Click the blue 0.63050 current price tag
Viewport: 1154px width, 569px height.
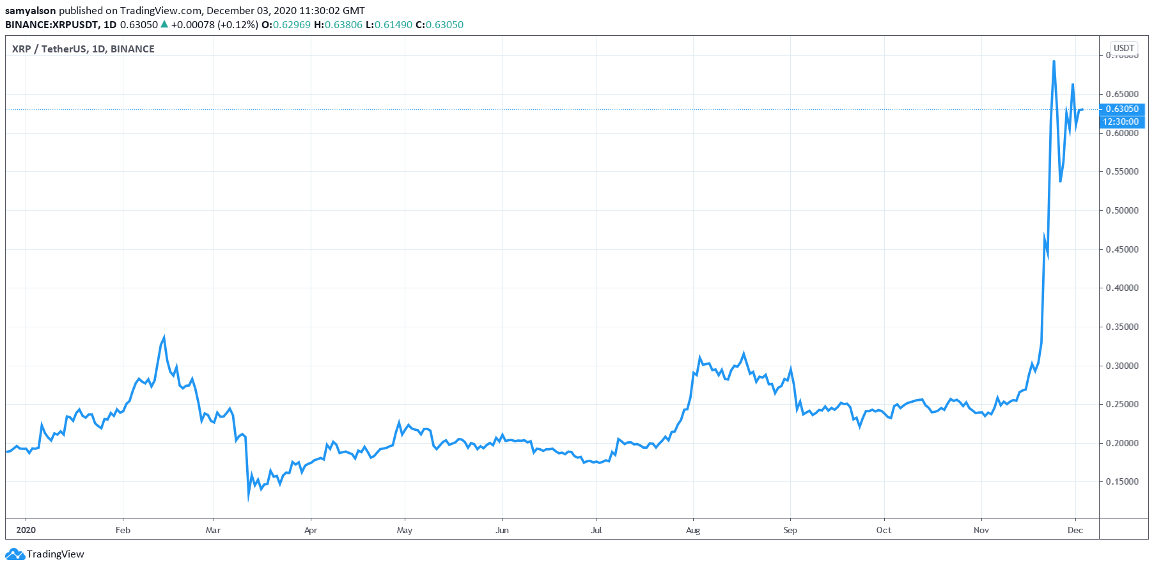pos(1122,109)
